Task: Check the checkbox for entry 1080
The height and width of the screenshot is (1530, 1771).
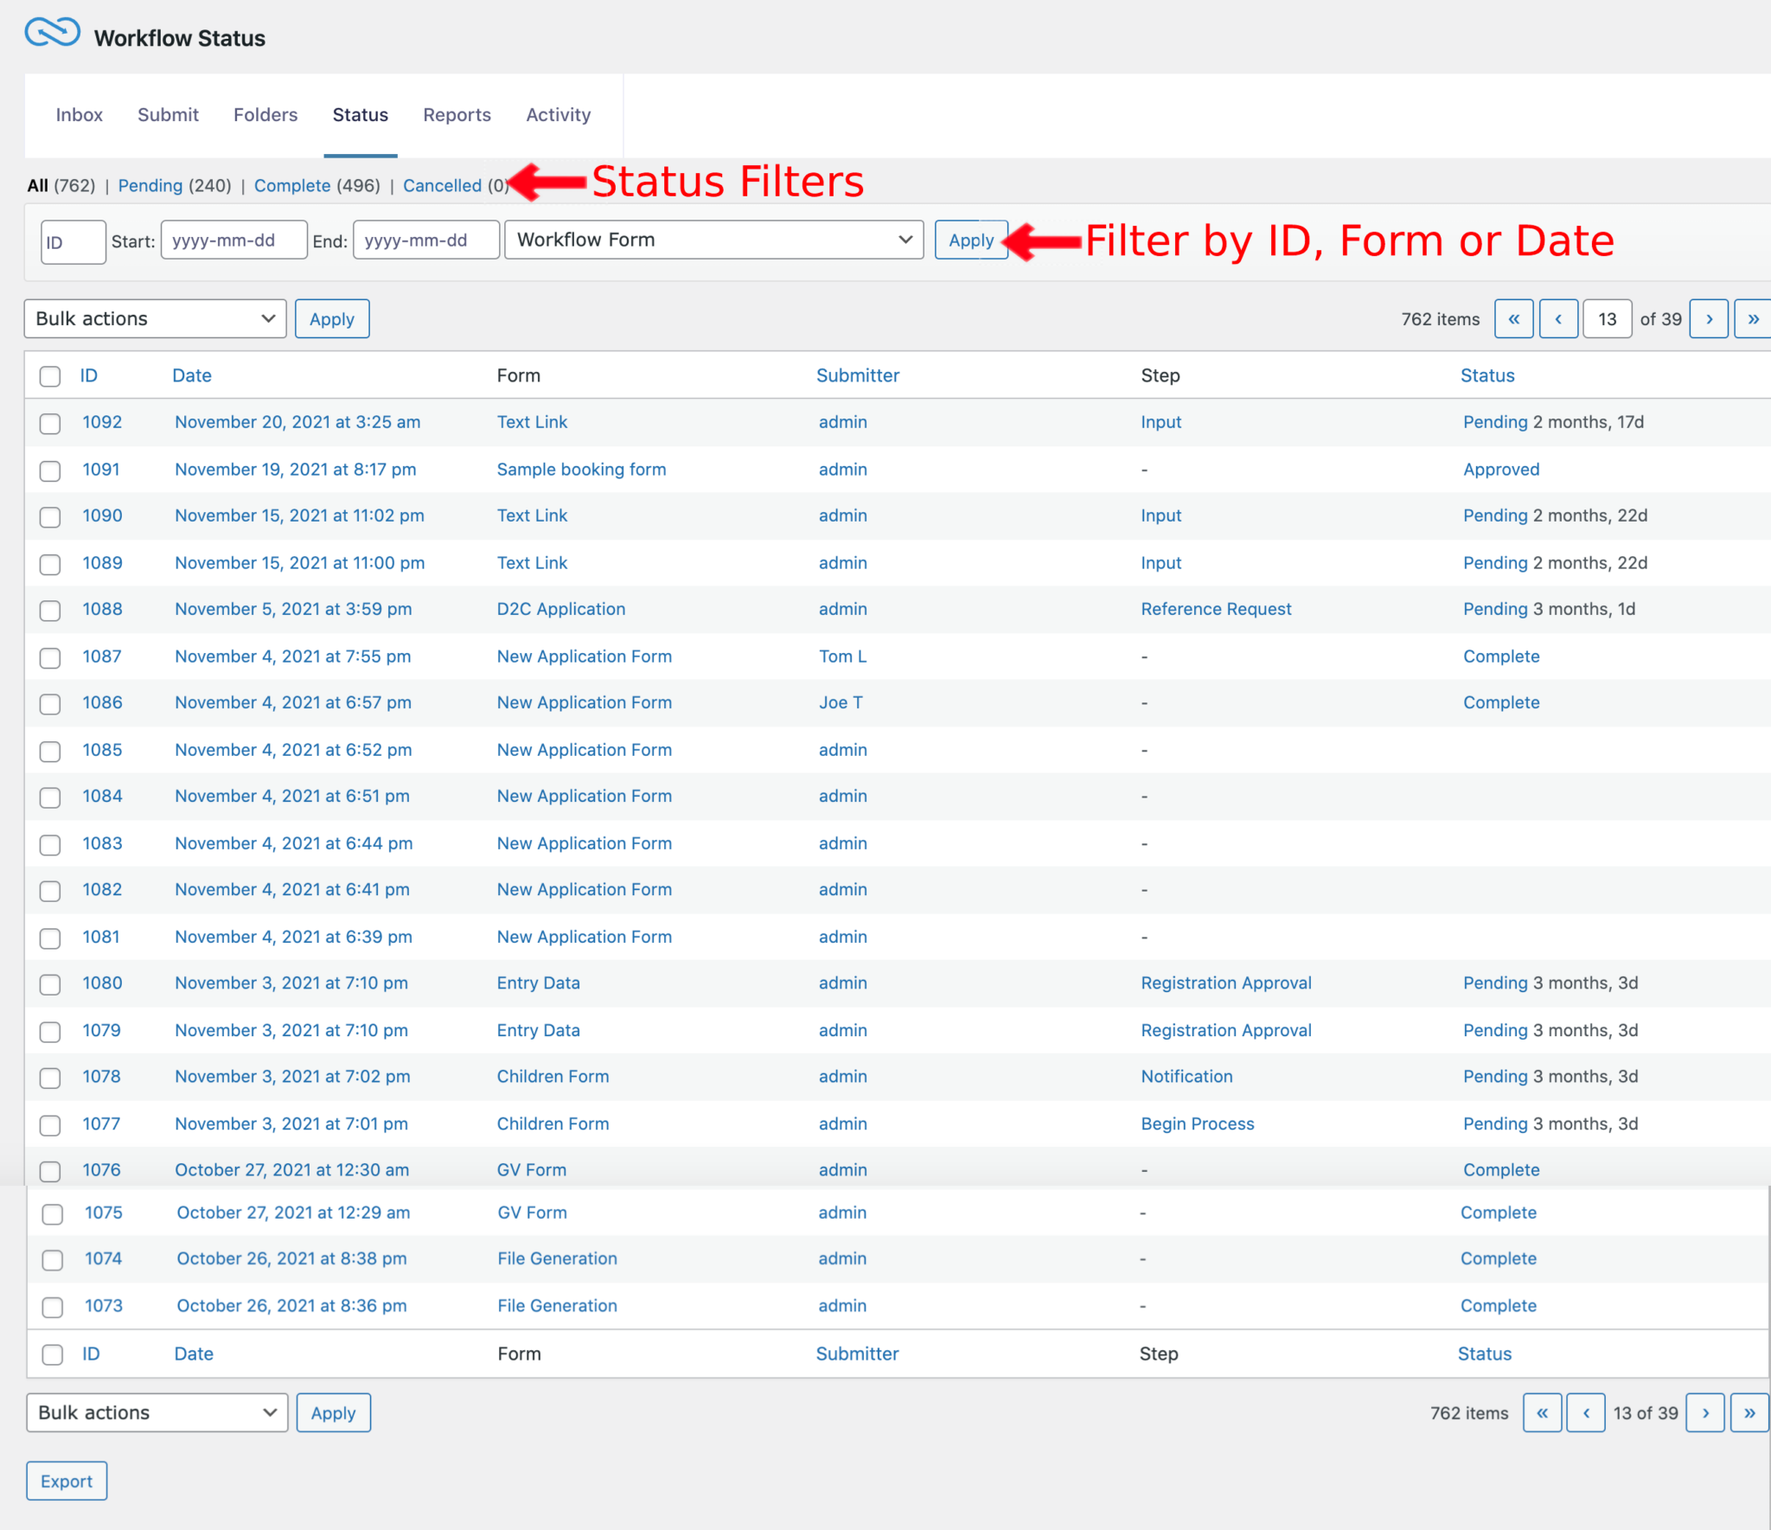Action: coord(49,984)
